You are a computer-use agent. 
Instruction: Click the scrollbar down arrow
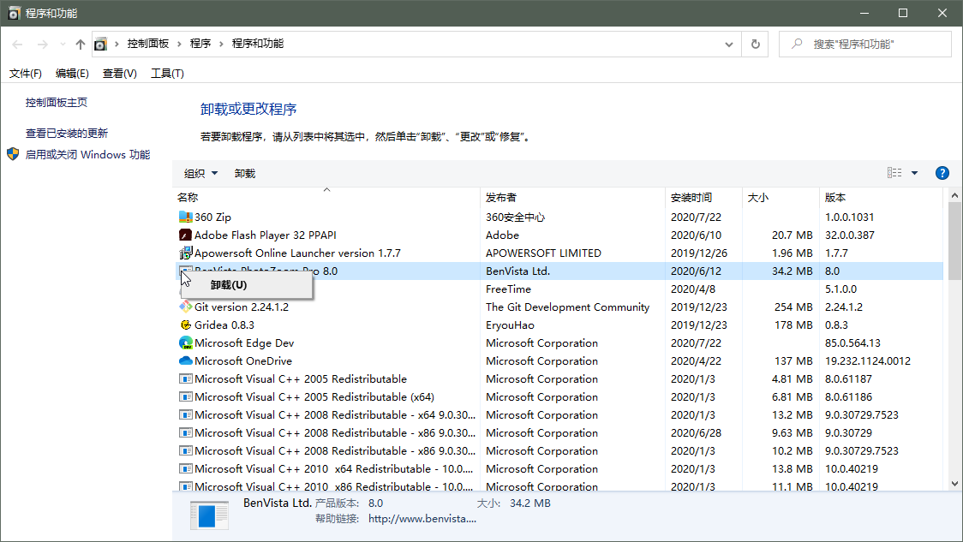coord(954,484)
